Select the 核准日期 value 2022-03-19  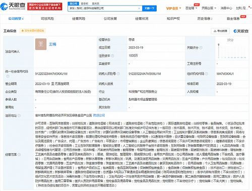(x=224, y=84)
